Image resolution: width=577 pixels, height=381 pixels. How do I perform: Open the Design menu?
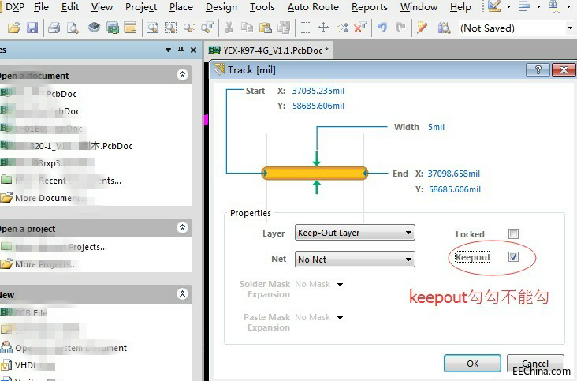pyautogui.click(x=221, y=7)
